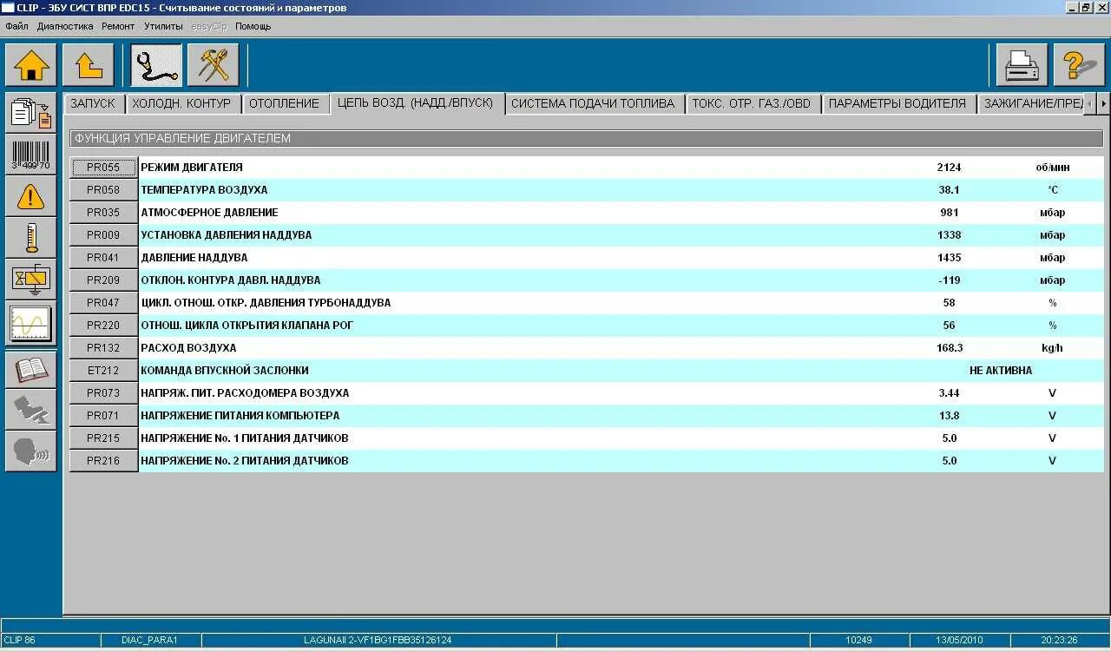1111x652 pixels.
Task: Click the КОМАНДА ВПУСКНОЙ ЗАСЛОНКИ label
Action: (225, 371)
